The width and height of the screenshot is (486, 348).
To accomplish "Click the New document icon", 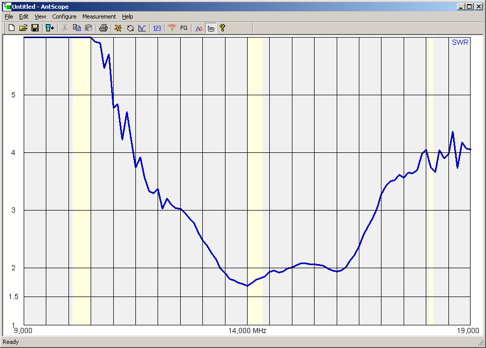I will (x=11, y=28).
